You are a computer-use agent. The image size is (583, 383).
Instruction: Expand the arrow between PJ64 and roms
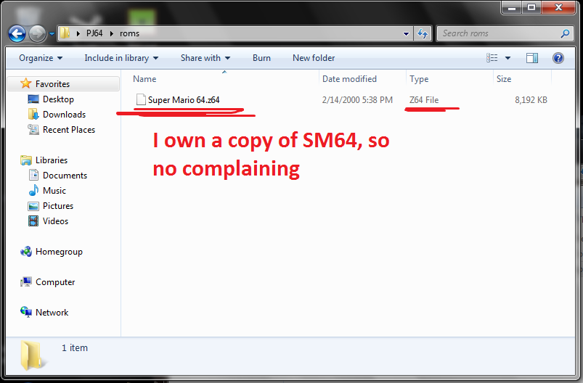(112, 33)
